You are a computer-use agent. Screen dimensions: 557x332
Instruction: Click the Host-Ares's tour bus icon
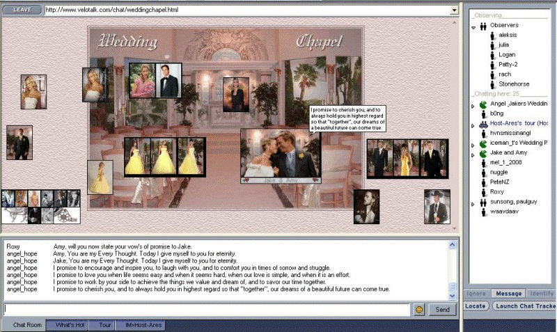483,123
